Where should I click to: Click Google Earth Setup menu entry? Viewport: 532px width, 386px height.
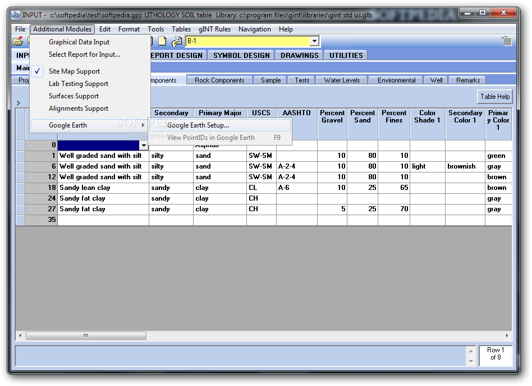220,125
